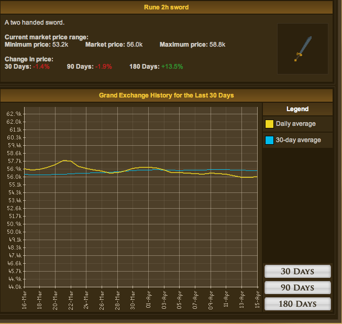Click the Legend header
The width and height of the screenshot is (342, 324).
click(x=297, y=109)
